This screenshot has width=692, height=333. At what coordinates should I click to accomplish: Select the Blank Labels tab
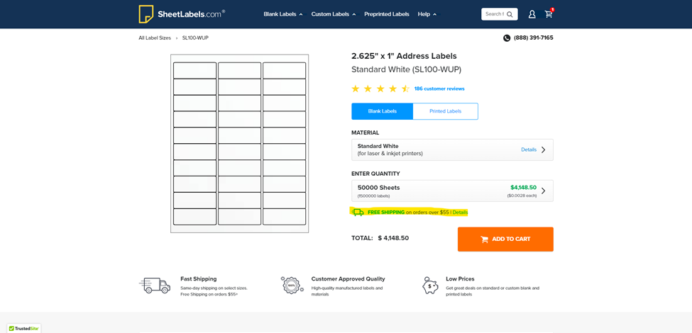click(382, 111)
